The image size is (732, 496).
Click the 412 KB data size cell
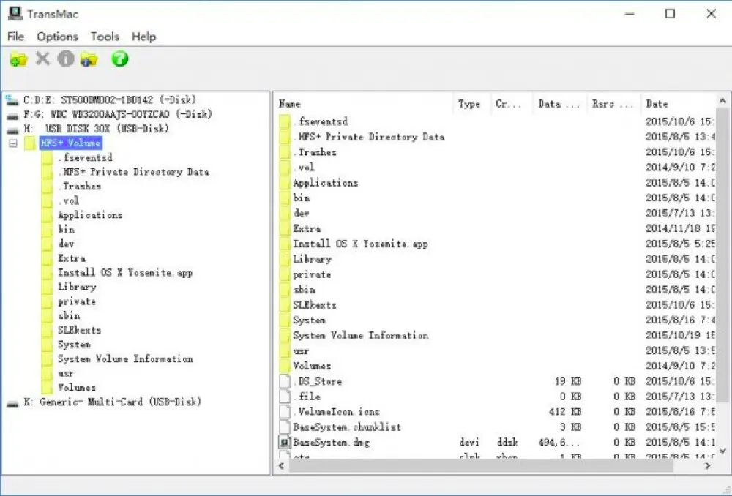565,412
